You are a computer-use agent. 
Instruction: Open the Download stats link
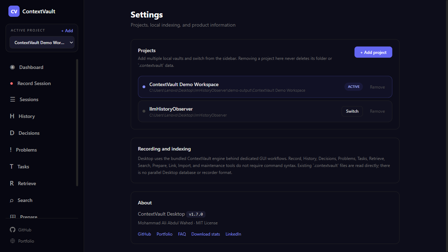click(206, 234)
